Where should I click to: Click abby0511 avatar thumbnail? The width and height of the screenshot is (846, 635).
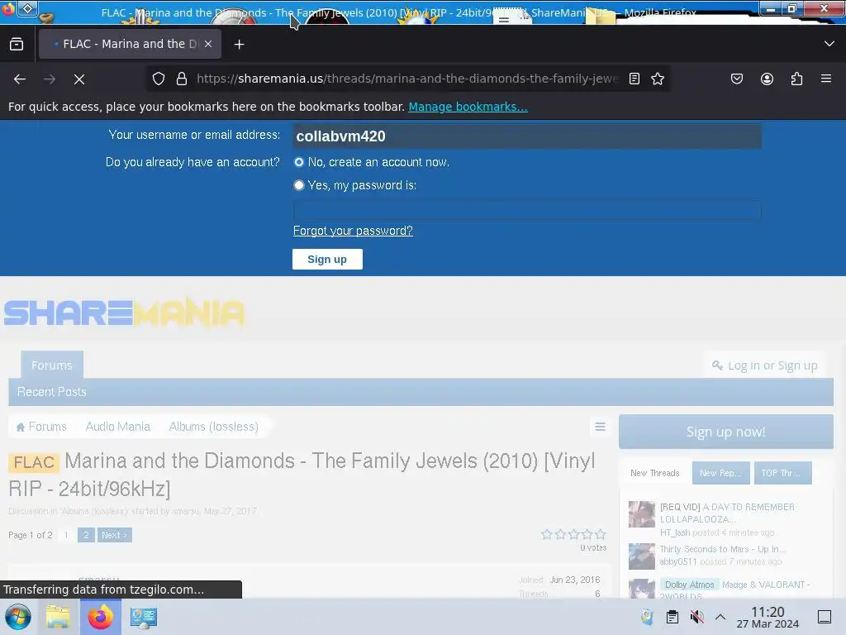coord(641,556)
